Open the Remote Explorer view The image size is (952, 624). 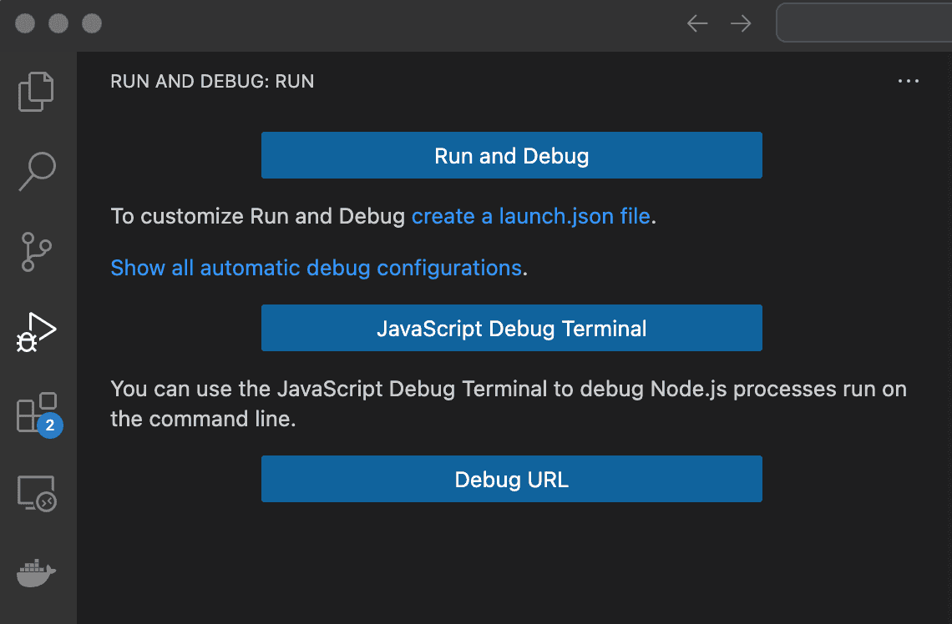37,494
